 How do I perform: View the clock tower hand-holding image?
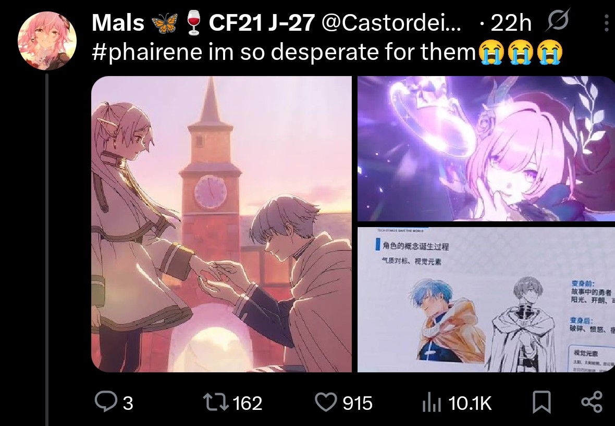point(221,224)
